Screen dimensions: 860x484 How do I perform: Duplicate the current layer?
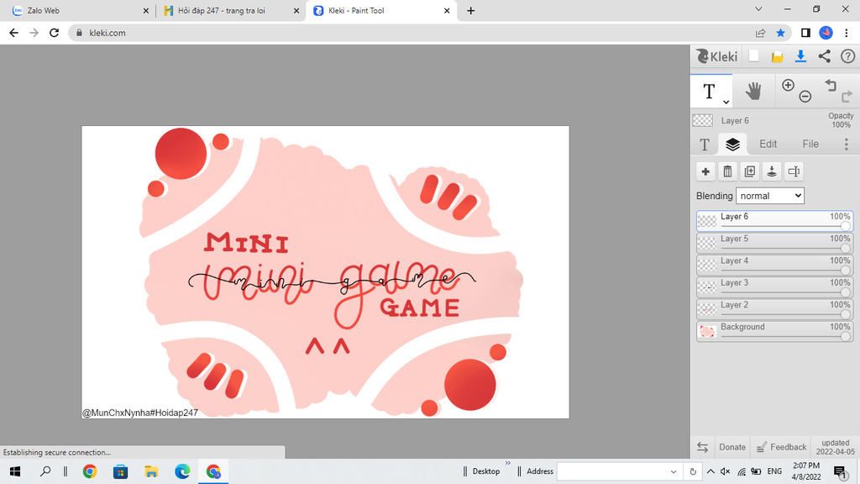(x=749, y=171)
